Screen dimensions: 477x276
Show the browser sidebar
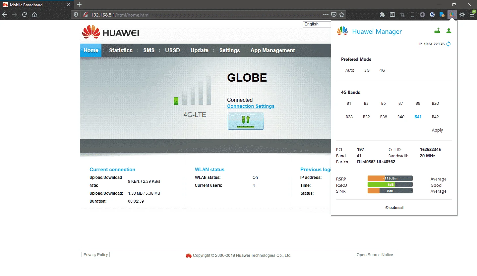392,15
